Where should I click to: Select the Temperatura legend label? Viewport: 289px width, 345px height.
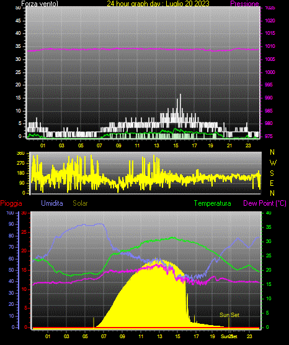[x=213, y=203]
